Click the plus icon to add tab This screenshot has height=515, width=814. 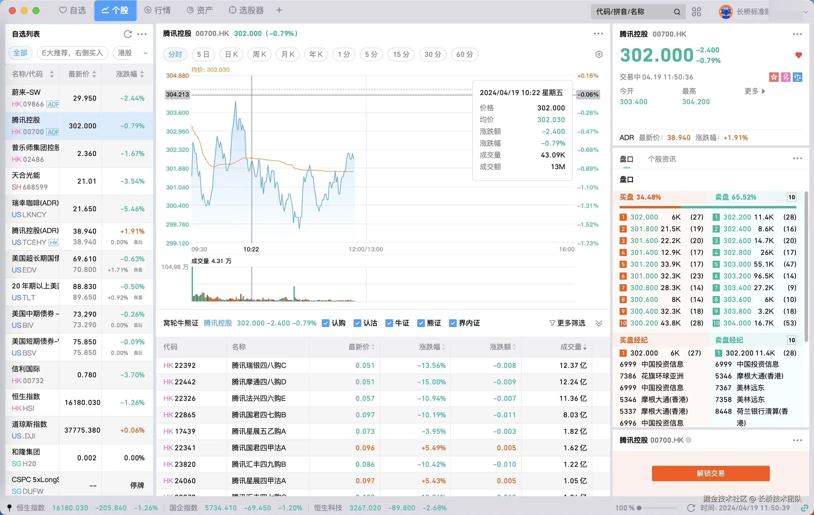[279, 10]
